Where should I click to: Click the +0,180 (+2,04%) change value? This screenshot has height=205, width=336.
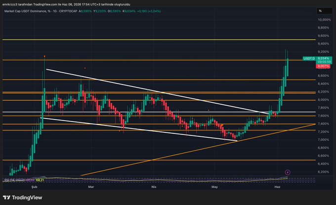click(x=149, y=11)
